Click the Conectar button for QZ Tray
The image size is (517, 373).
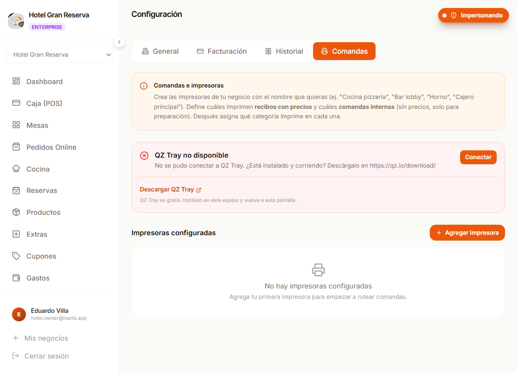(478, 157)
